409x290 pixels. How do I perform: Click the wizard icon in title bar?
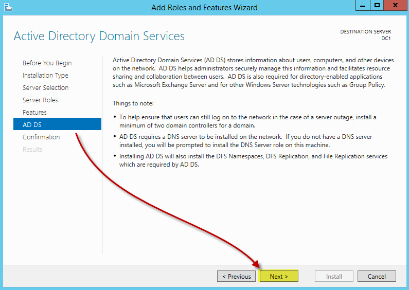(8, 7)
